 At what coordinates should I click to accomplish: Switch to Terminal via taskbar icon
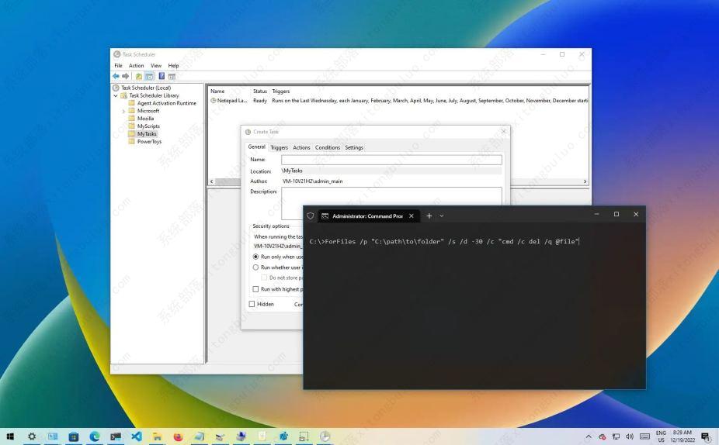pyautogui.click(x=116, y=436)
